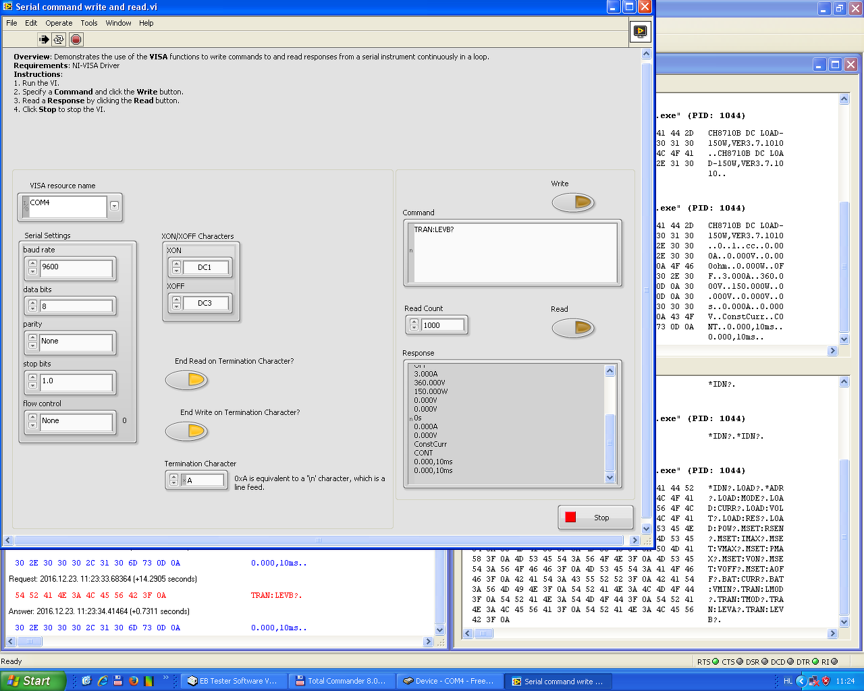Increment the Read Count value
Viewport: 864px width, 691px height.
pos(414,322)
